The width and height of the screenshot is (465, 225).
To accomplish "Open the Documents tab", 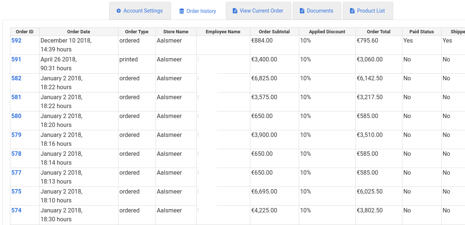I will (x=317, y=11).
